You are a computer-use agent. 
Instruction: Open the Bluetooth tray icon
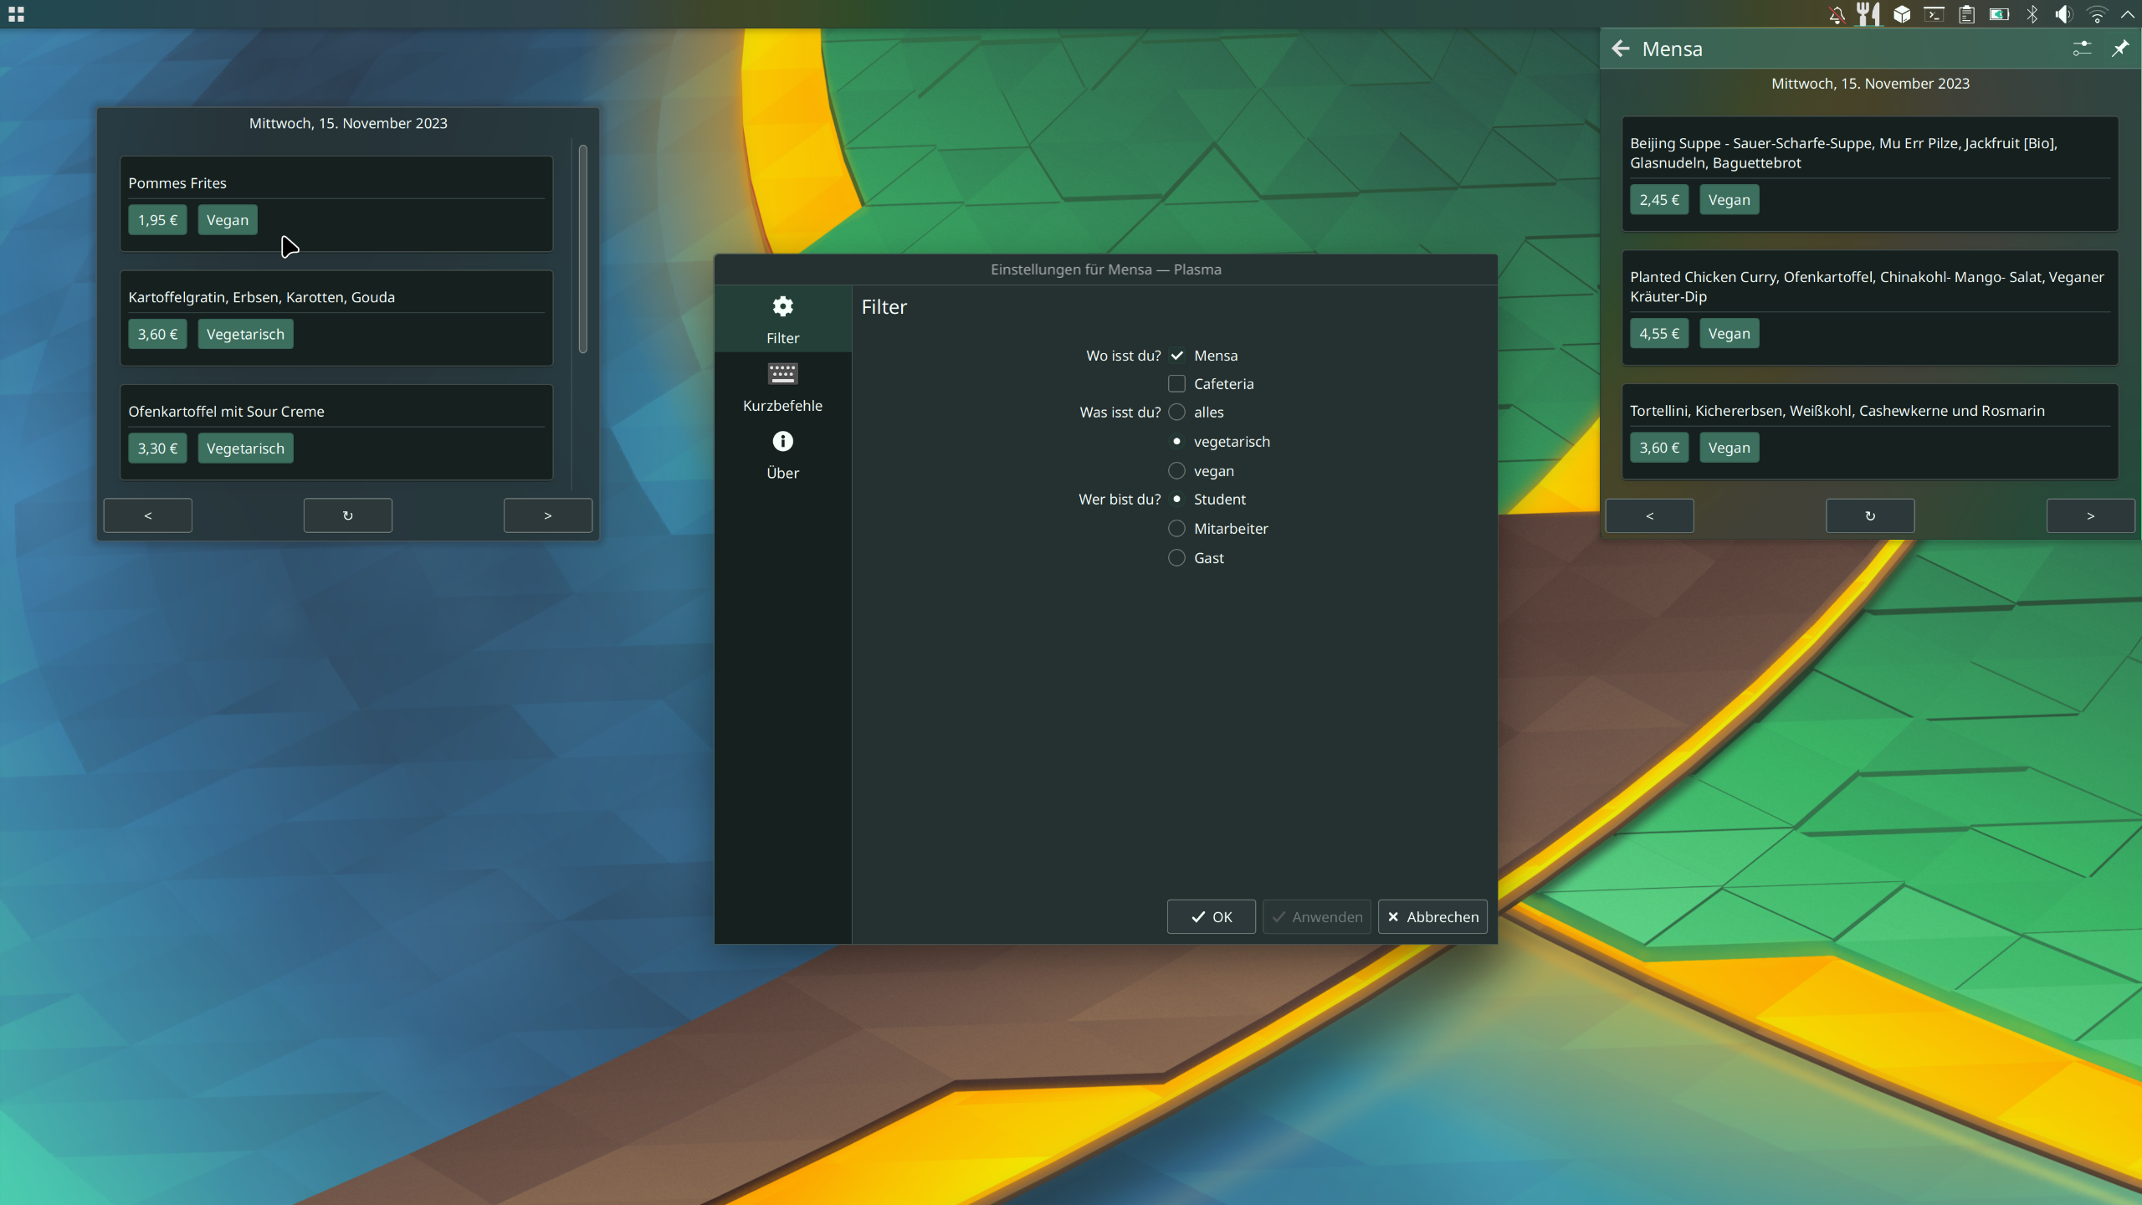pyautogui.click(x=2032, y=14)
